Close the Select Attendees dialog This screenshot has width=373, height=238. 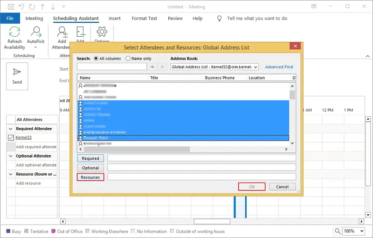click(x=295, y=46)
